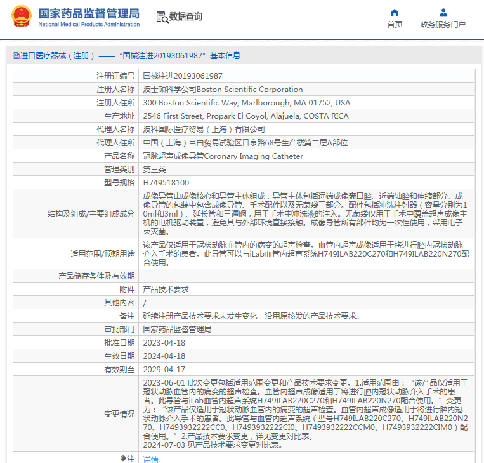Viewport: 484px width, 463px height.
Task: Click the 其他内容 row label
Action: point(119,303)
